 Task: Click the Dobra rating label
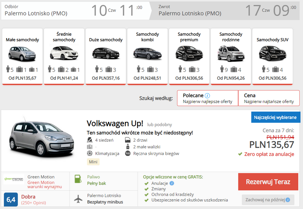(x=28, y=197)
